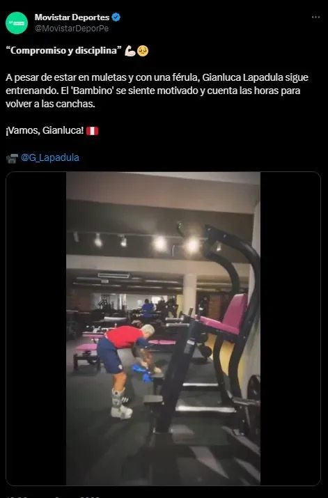This screenshot has height=498, width=328.
Task: Play the gym video thumbnail
Action: [x=163, y=328]
